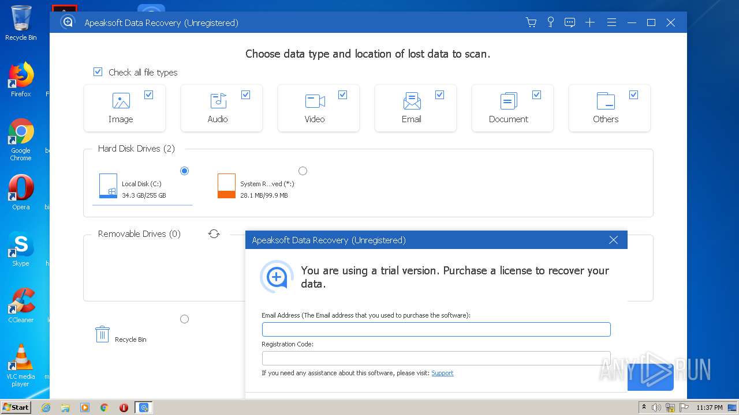Refresh the Removable Drives list
739x415 pixels.
(x=214, y=233)
